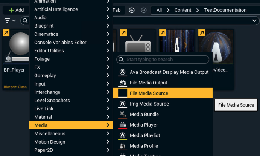
Task: Expand the search bar dropdown arrow at right
Action: (x=254, y=21)
